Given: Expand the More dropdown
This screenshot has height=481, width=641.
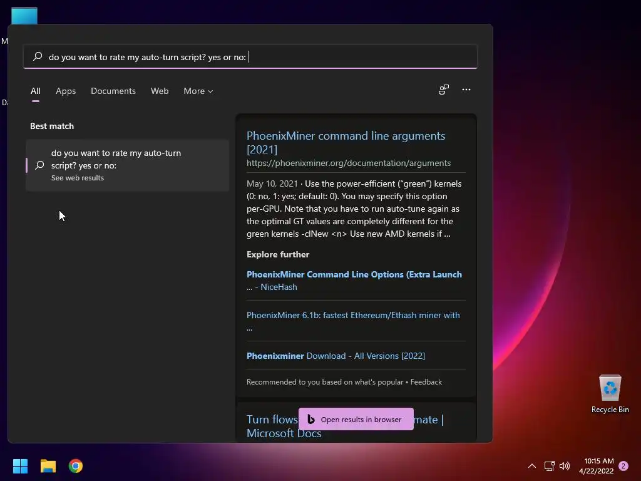Looking at the screenshot, I should click(198, 91).
